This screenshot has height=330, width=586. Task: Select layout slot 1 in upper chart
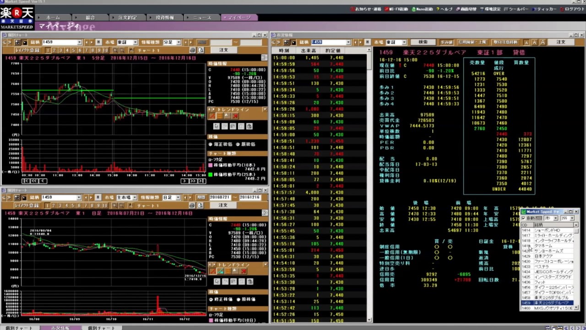[x=48, y=50]
